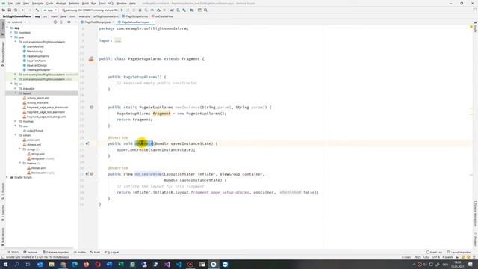This screenshot has width=478, height=269.
Task: Collapse the res folder node
Action: [x=12, y=84]
